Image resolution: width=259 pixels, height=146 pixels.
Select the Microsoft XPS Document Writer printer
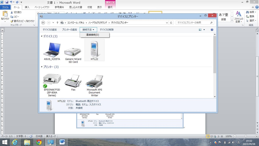click(x=94, y=85)
